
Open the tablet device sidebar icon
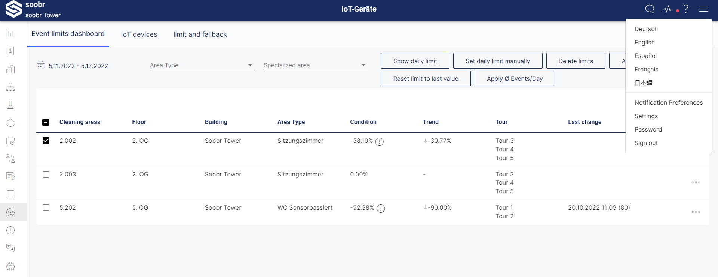10,194
